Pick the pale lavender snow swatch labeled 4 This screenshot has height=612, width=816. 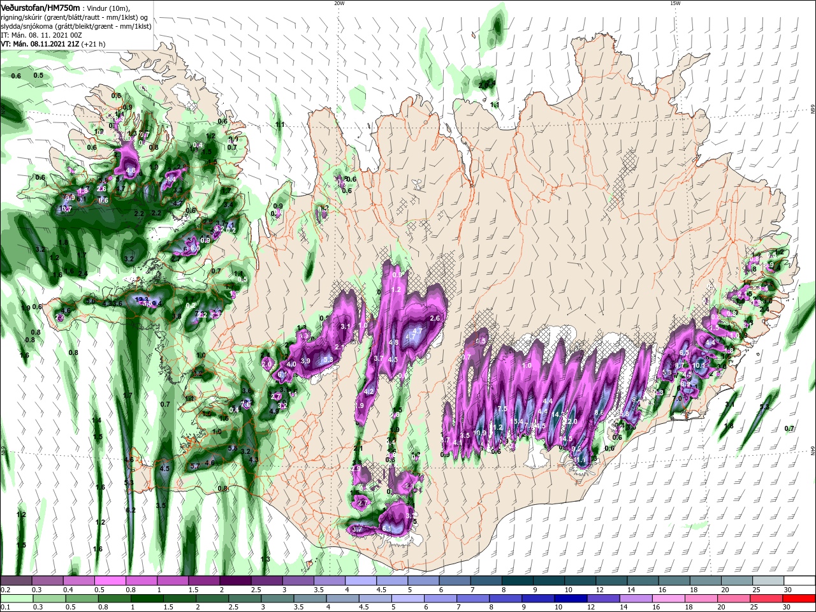[x=361, y=580]
